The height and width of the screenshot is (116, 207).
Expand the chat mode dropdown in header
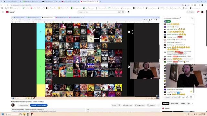click(x=172, y=18)
